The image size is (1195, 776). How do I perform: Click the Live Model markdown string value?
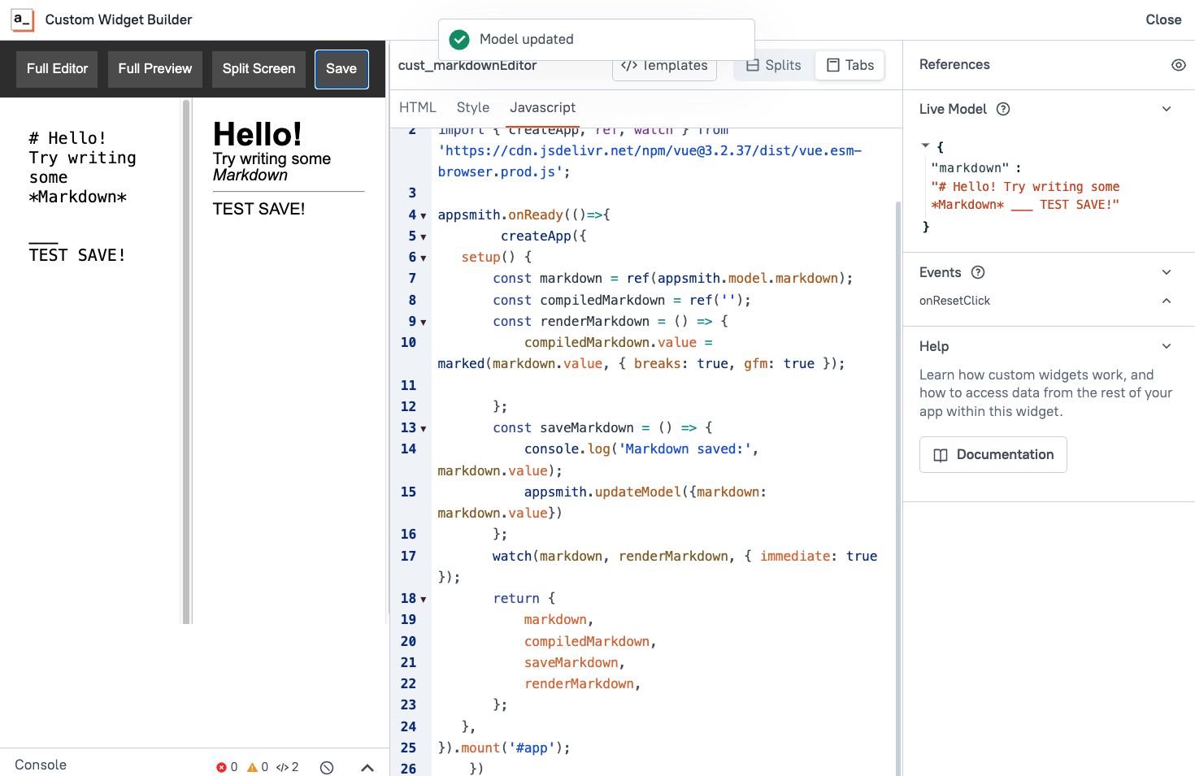(1025, 196)
